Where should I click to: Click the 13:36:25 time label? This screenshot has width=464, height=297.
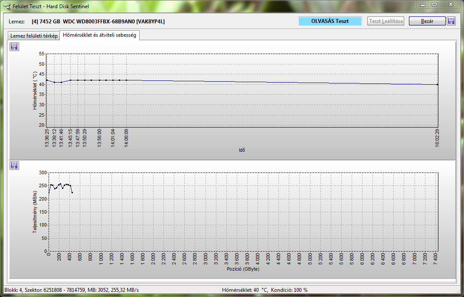click(47, 137)
